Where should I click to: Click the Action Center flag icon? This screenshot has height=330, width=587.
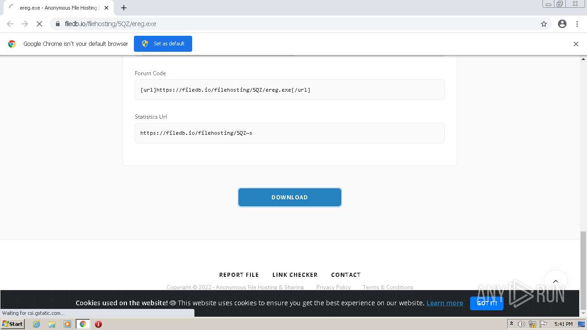(543, 324)
